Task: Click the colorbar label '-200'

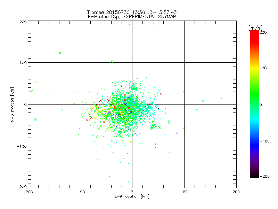Action: pyautogui.click(x=264, y=176)
